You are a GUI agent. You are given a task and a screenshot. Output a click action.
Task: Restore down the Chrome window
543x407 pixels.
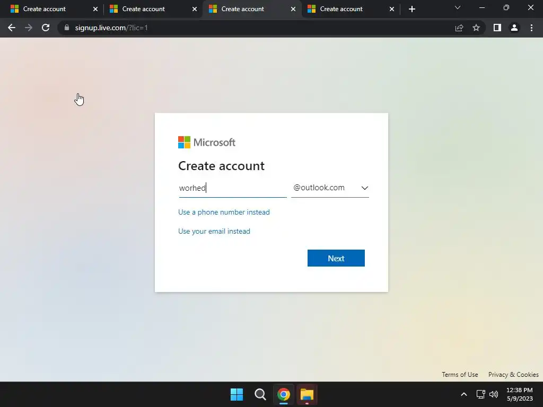pyautogui.click(x=506, y=7)
